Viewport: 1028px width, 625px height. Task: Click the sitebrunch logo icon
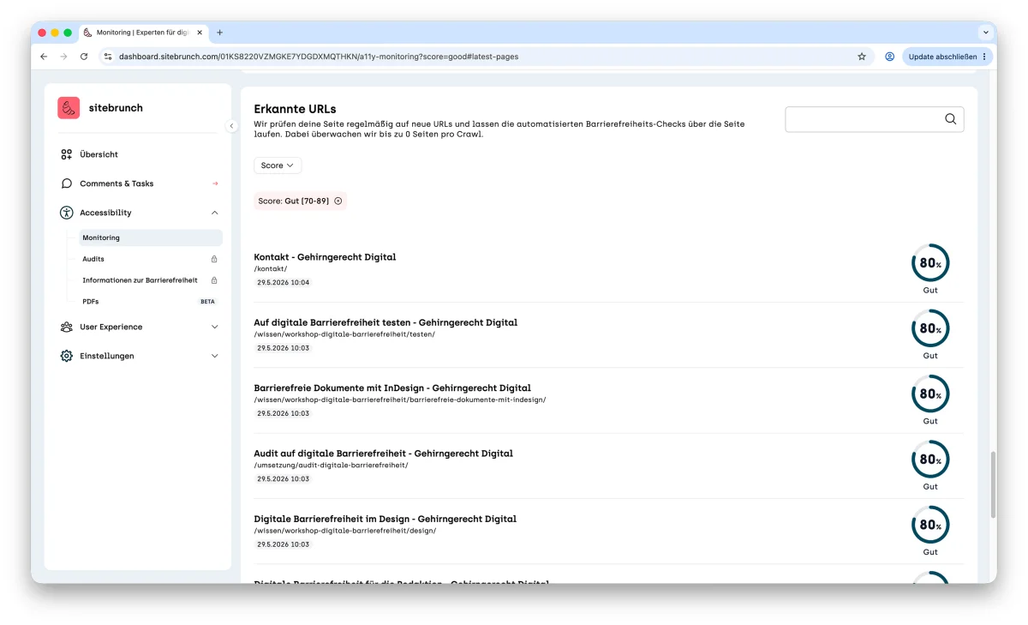coord(69,108)
